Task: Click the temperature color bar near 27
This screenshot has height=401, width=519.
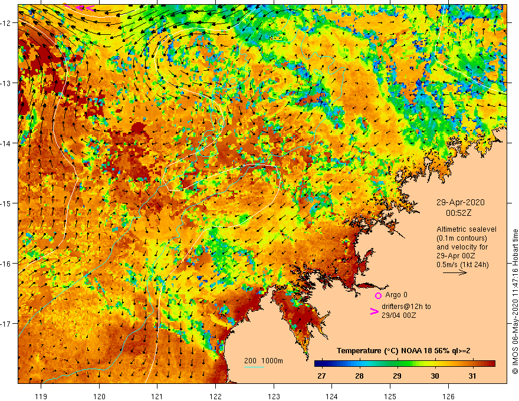Action: pos(321,364)
